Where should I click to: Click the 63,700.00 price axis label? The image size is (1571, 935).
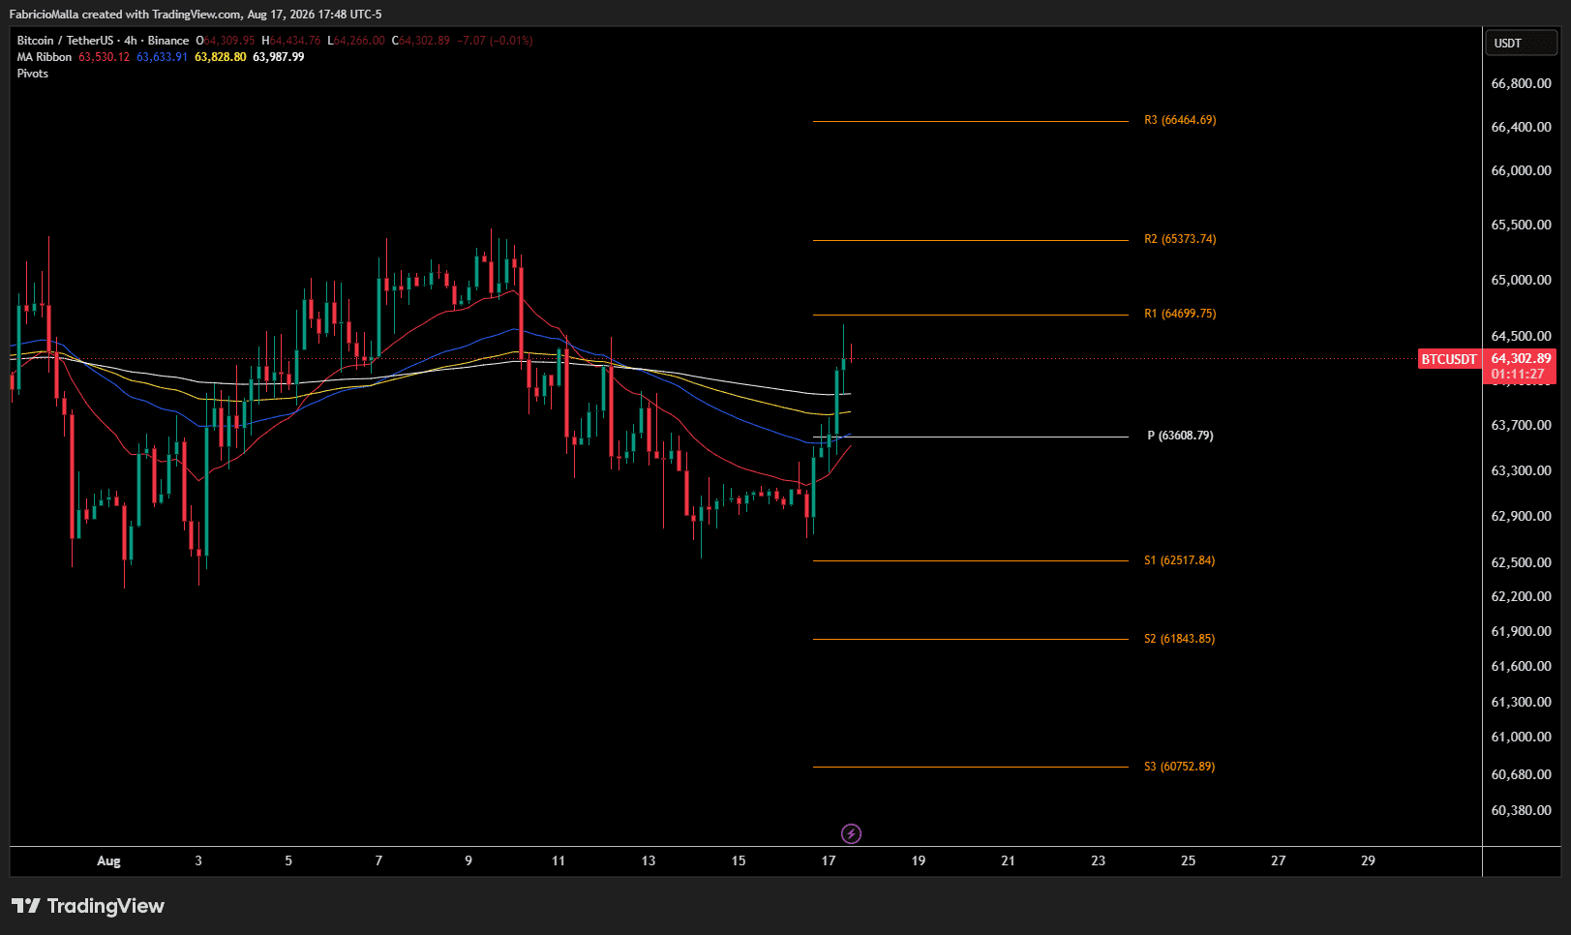pos(1522,425)
